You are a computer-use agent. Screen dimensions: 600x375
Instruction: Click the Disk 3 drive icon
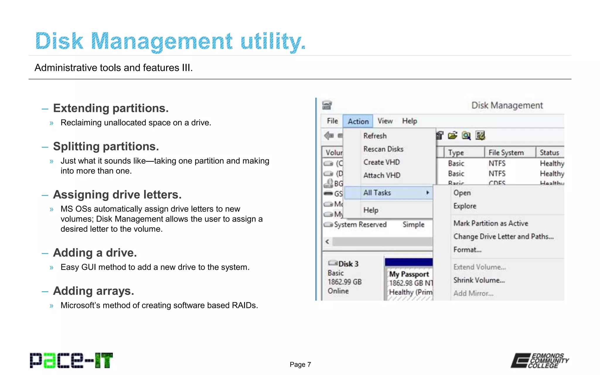[333, 263]
